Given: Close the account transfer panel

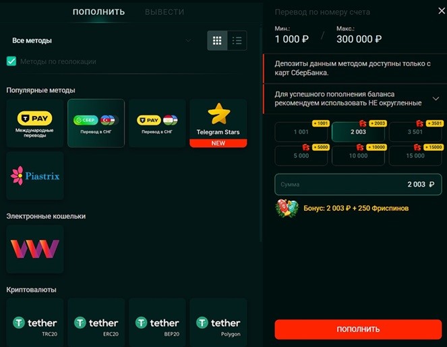Looking at the screenshot, I should pyautogui.click(x=442, y=11).
